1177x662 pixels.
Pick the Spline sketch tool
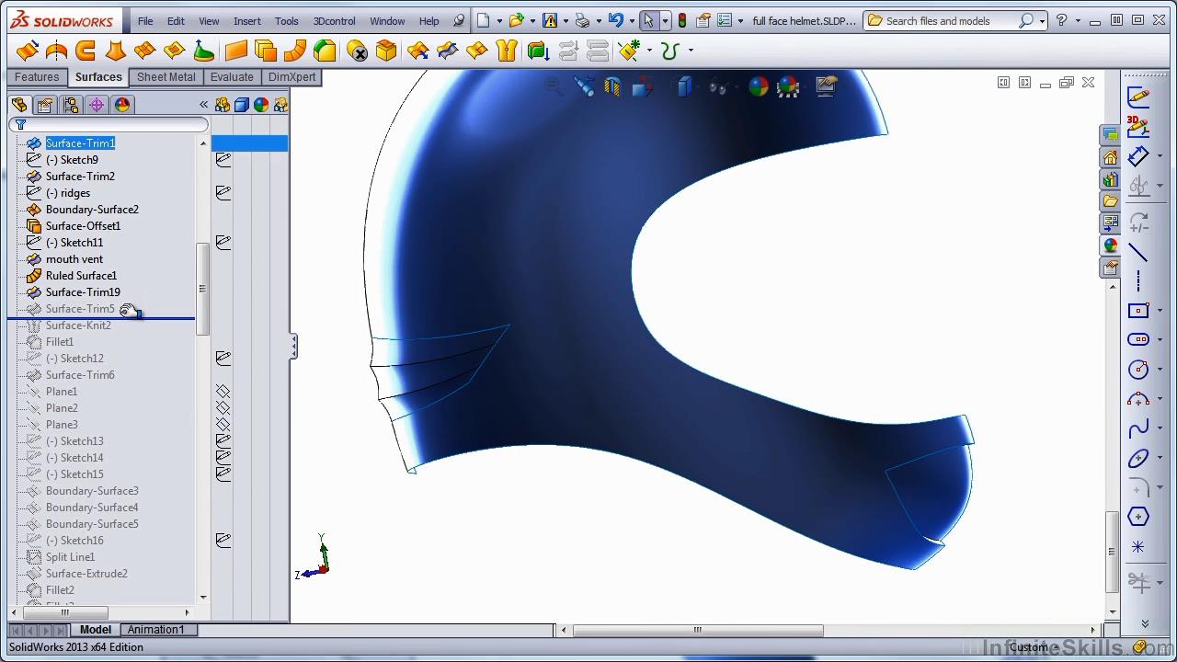click(x=1138, y=428)
